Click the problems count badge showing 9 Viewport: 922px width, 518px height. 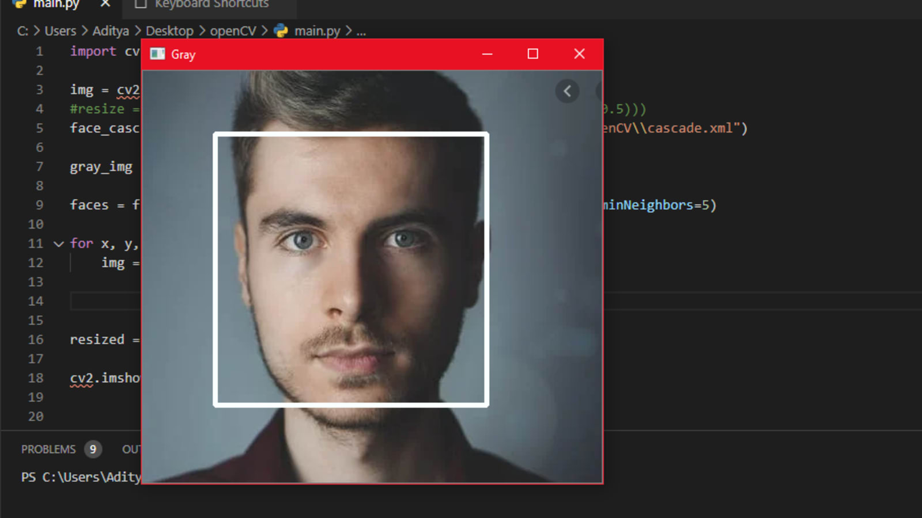point(93,450)
